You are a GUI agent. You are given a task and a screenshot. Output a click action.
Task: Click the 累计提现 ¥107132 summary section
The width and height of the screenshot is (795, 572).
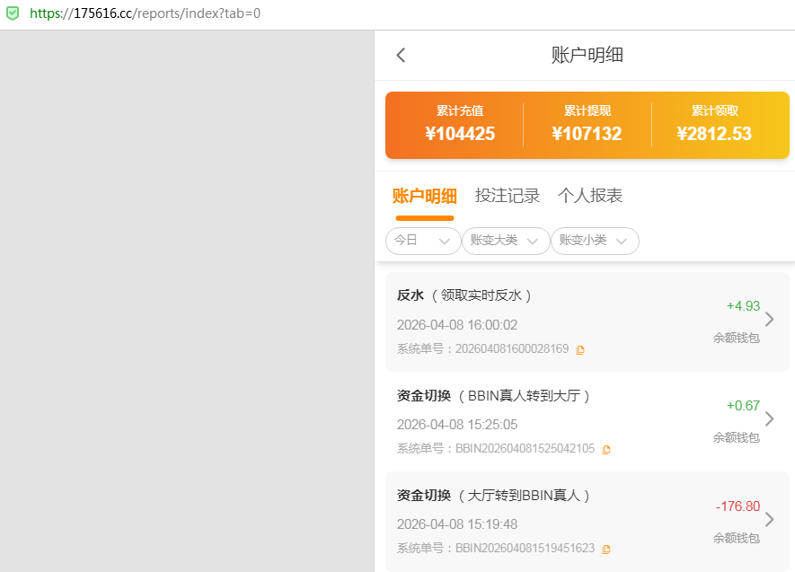pos(587,126)
